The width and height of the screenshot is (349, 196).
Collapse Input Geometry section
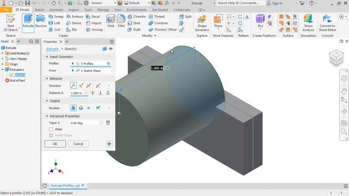47,57
